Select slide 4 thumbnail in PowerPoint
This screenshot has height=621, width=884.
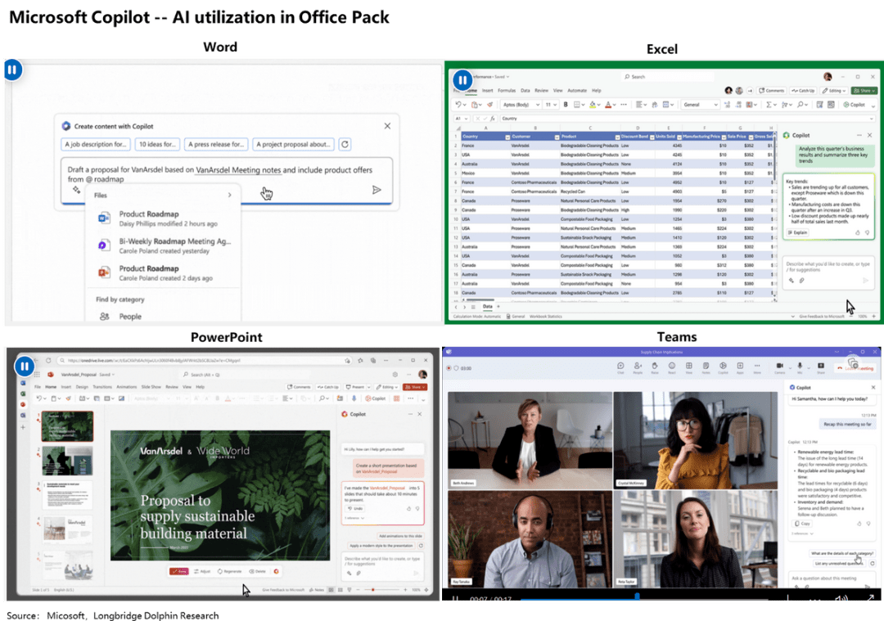click(67, 529)
